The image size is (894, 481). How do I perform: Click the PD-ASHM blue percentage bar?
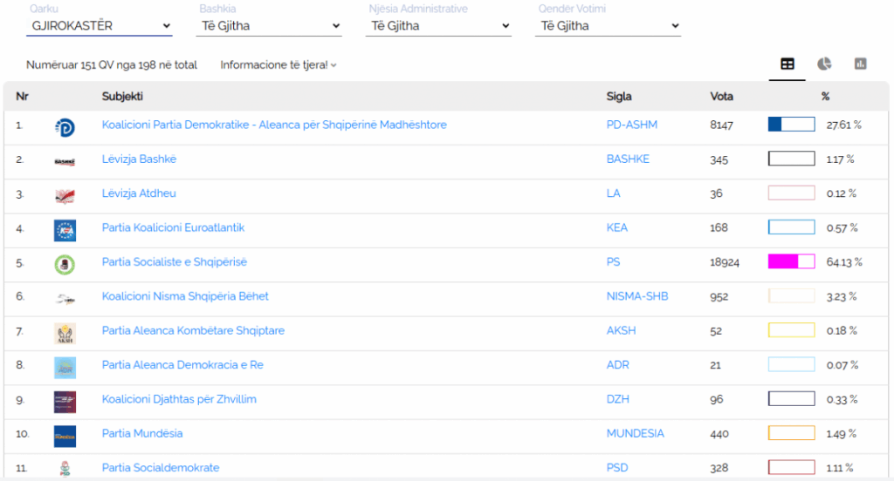791,124
